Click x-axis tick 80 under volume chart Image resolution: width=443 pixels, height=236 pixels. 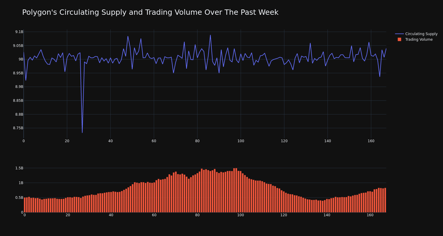tap(197, 215)
